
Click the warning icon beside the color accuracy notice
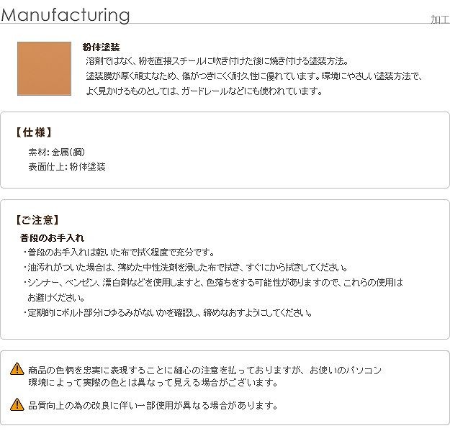click(17, 369)
